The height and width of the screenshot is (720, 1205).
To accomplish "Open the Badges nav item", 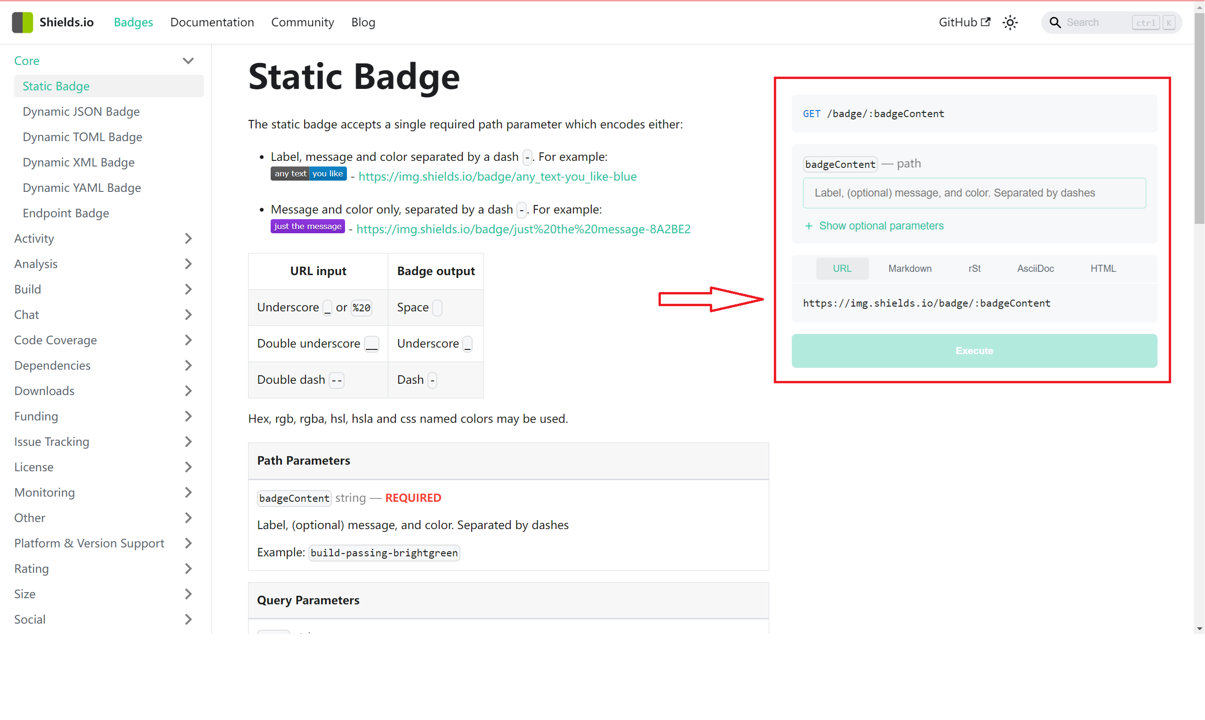I will (133, 22).
